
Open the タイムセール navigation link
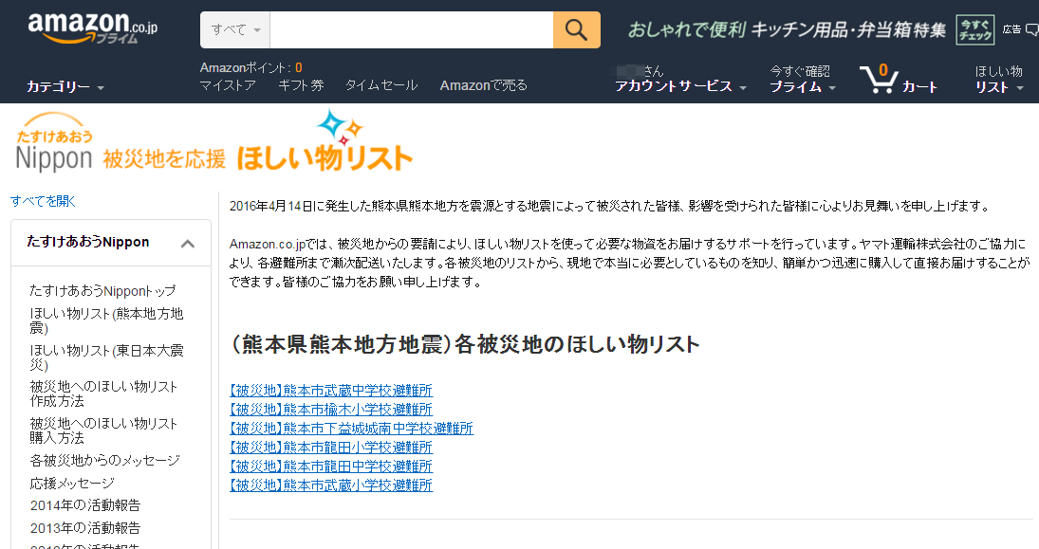coord(381,85)
